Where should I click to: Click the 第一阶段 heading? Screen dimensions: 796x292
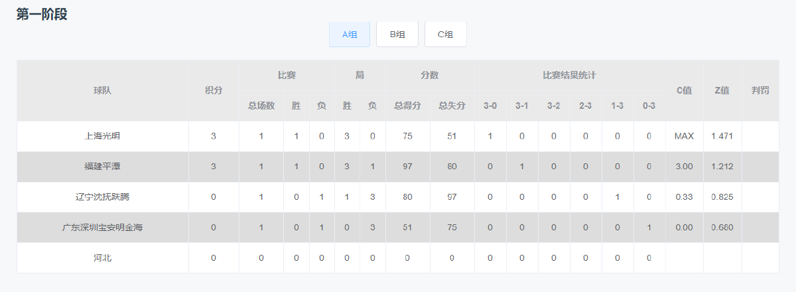coord(42,15)
